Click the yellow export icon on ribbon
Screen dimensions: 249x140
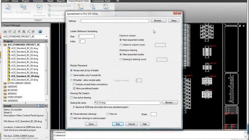(81, 7)
